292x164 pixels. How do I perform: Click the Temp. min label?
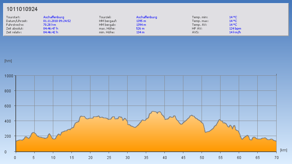click(x=200, y=17)
